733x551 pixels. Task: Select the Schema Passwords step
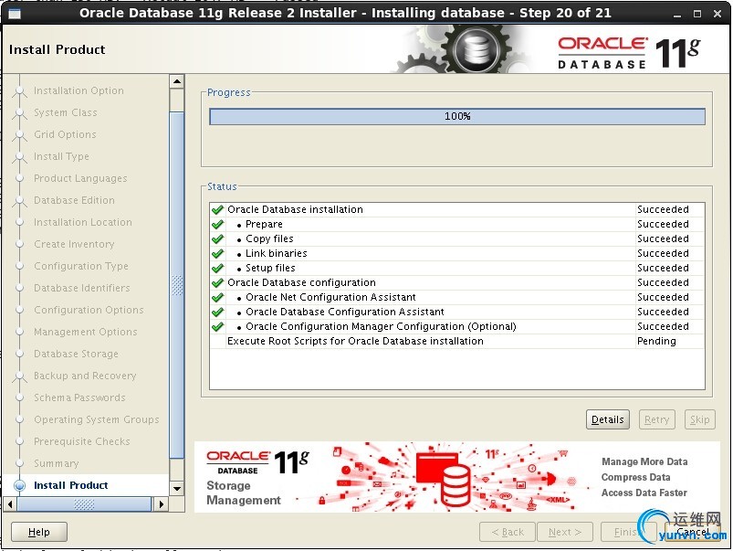click(79, 397)
